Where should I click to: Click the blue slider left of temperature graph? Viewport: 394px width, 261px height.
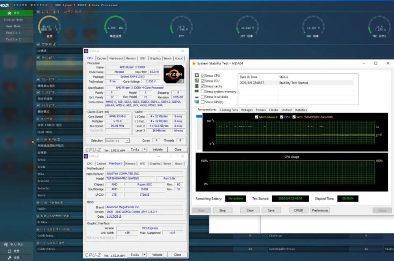[199, 117]
